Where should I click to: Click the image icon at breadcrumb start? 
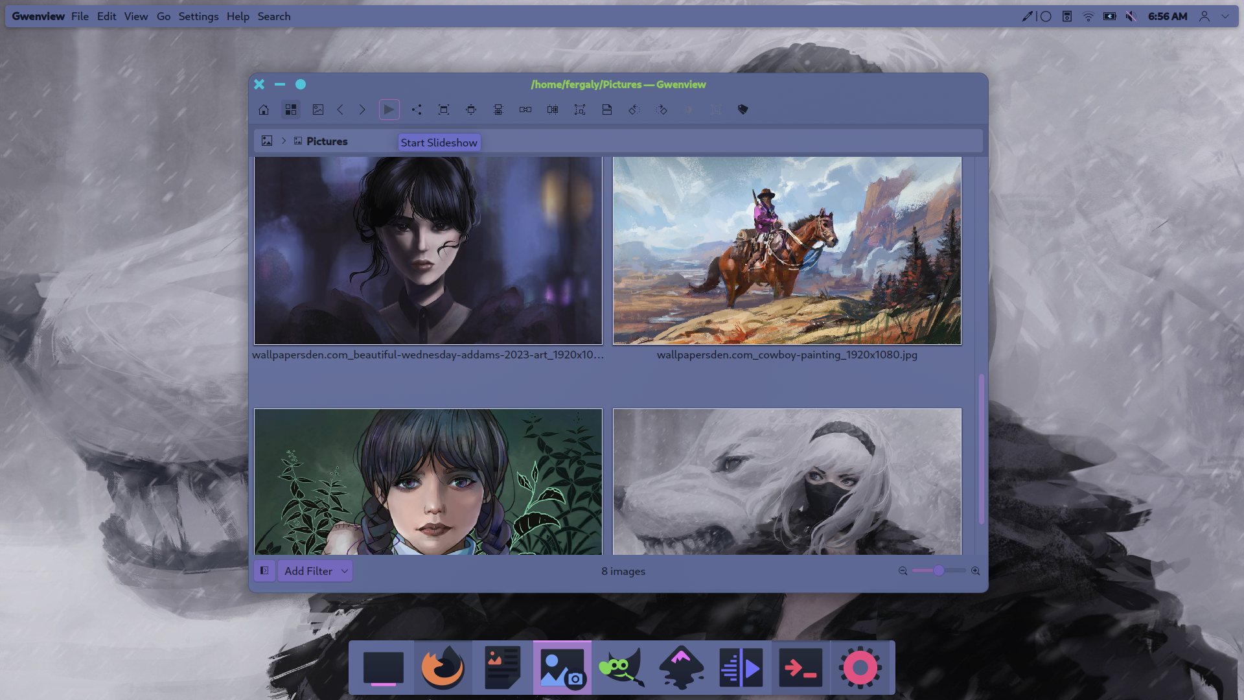click(x=267, y=141)
